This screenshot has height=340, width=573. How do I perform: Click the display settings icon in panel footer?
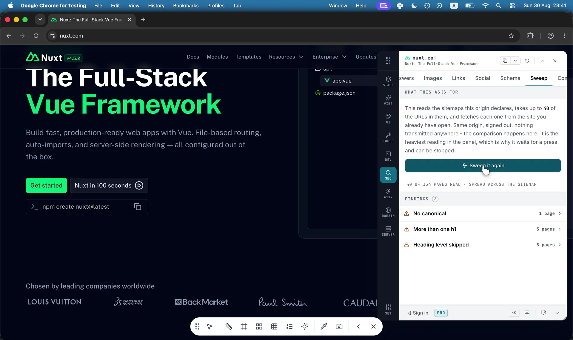[x=543, y=313]
